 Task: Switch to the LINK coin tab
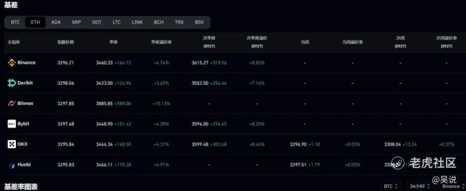(137, 22)
